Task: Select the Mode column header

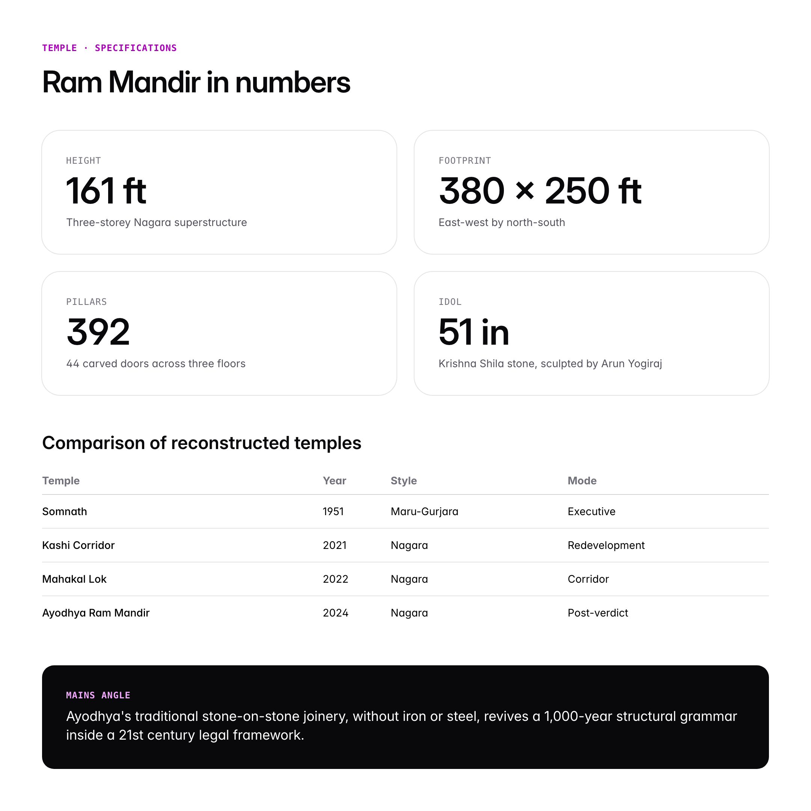Action: 582,481
